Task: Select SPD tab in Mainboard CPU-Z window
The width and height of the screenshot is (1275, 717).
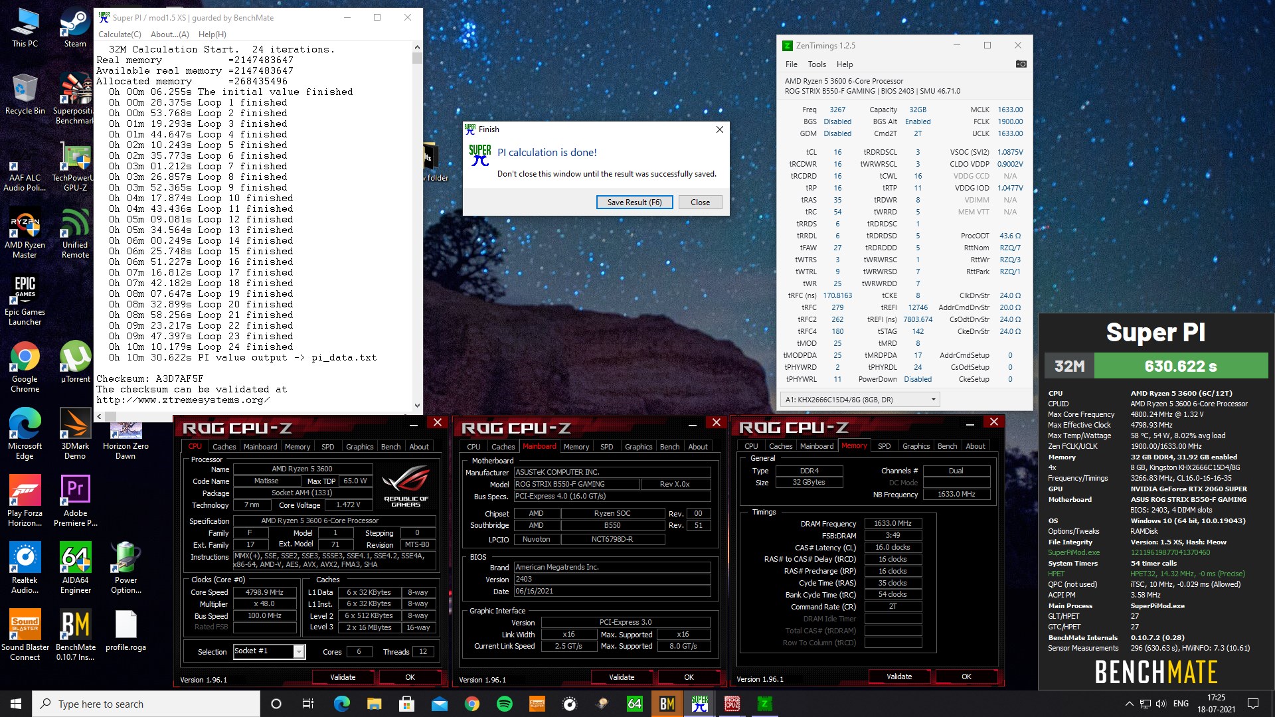Action: (606, 447)
